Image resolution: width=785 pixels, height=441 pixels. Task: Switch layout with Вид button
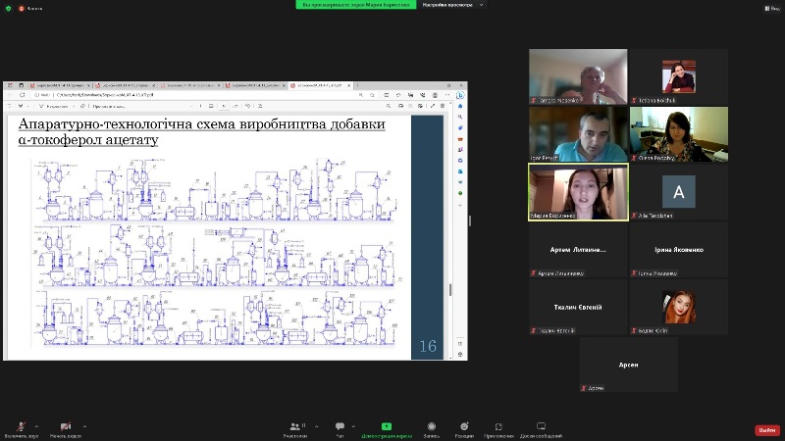[x=771, y=8]
